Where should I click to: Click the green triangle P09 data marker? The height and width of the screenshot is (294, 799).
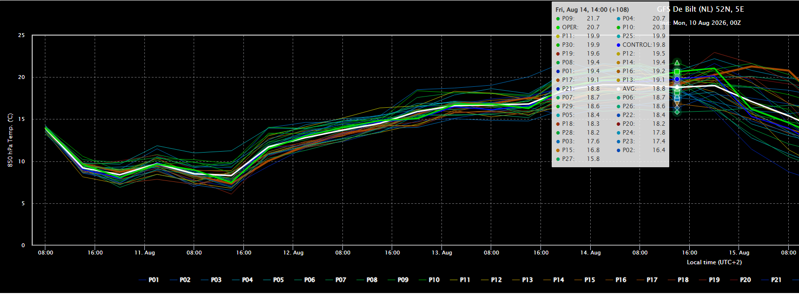pos(677,63)
